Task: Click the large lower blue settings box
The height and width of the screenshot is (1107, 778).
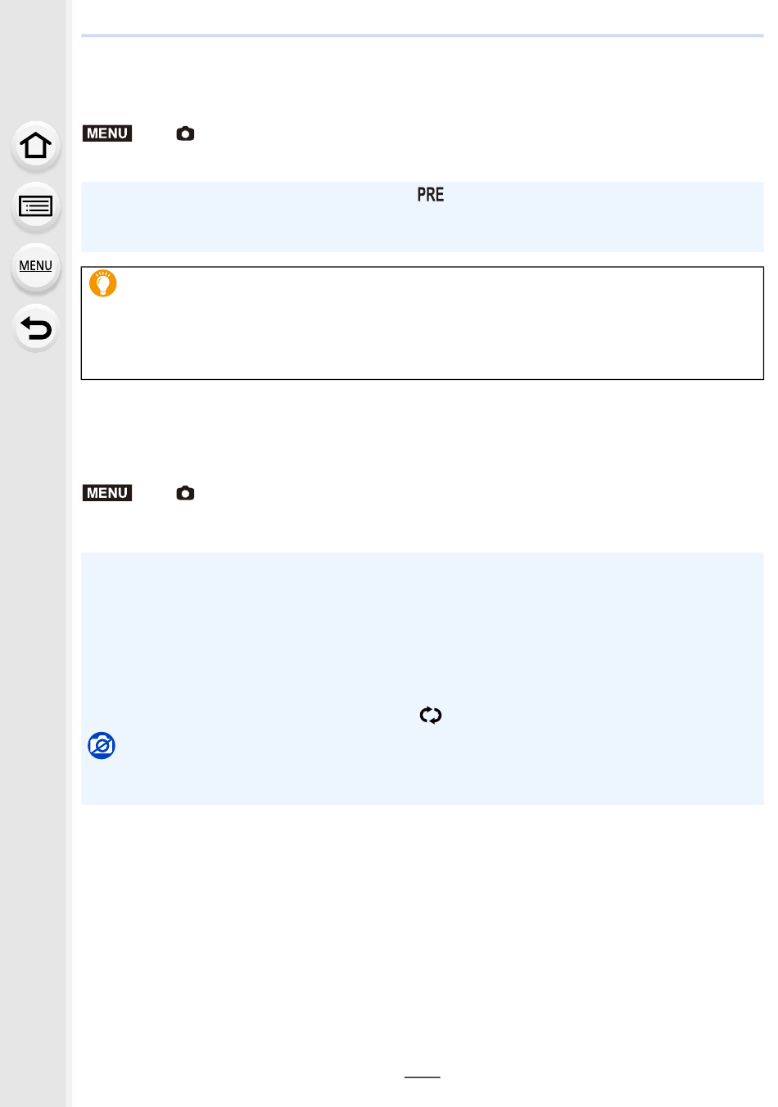Action: click(x=422, y=678)
